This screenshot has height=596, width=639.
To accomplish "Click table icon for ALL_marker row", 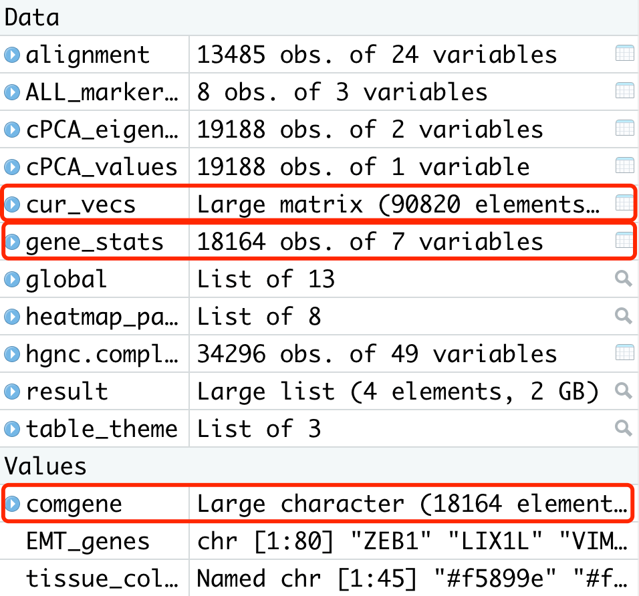I will pos(624,92).
